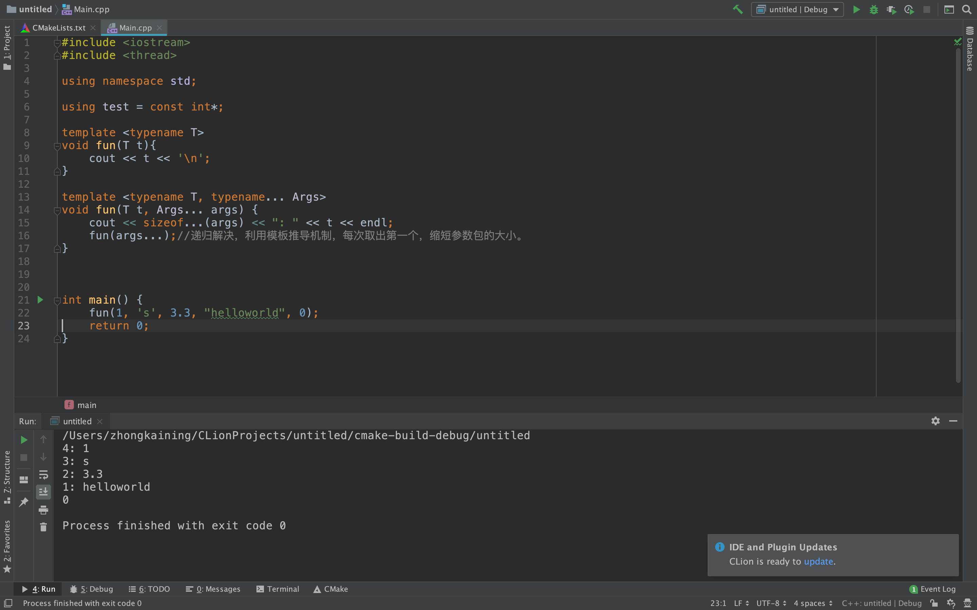Screen dimensions: 977x610
Task: Open the Database side panel
Action: (x=970, y=48)
